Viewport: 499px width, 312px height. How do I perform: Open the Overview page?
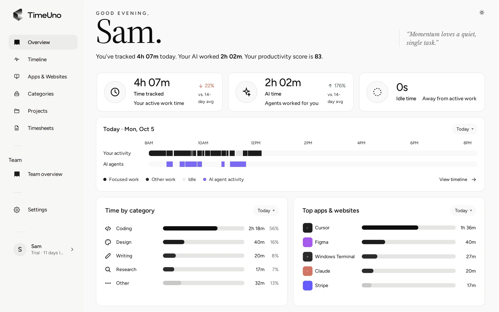click(x=43, y=42)
